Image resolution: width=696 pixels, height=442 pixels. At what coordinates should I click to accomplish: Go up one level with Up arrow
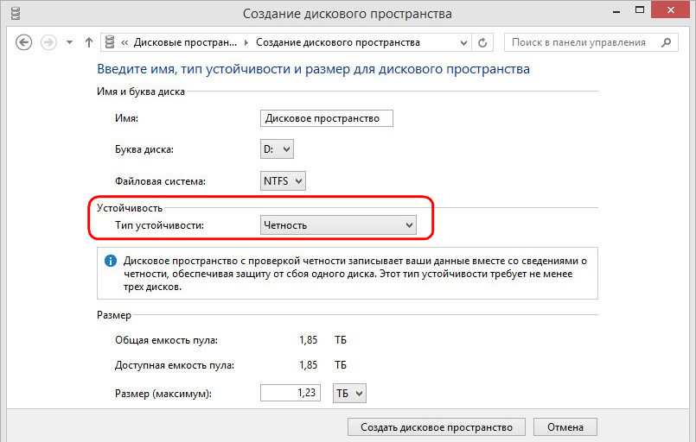tap(88, 42)
